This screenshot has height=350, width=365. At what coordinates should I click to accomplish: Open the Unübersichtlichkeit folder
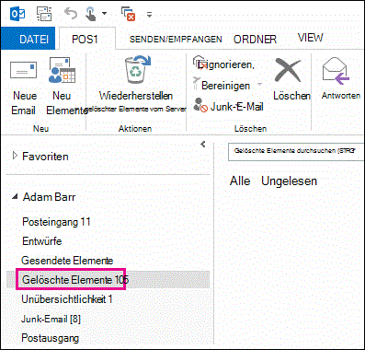[x=67, y=298]
